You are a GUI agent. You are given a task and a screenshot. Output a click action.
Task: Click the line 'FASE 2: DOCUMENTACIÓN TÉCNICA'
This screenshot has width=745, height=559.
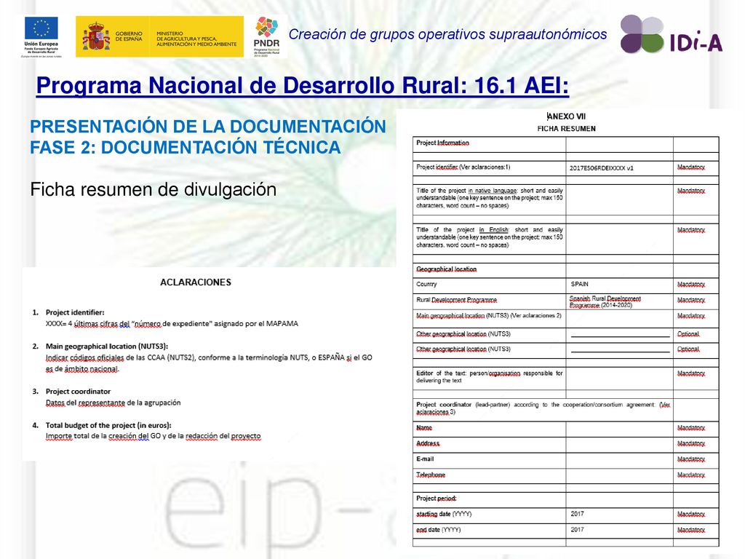pyautogui.click(x=186, y=147)
